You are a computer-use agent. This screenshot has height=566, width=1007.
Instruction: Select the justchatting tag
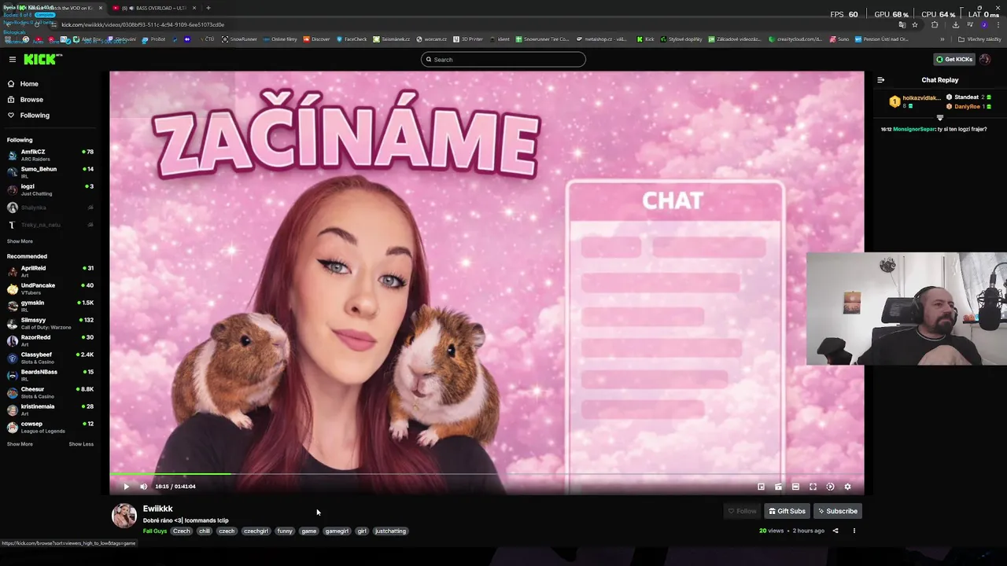[390, 531]
